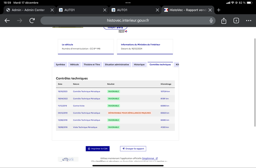The height and width of the screenshot is (168, 256).
Task: Click the three dots at top center
Action: coord(128,3)
